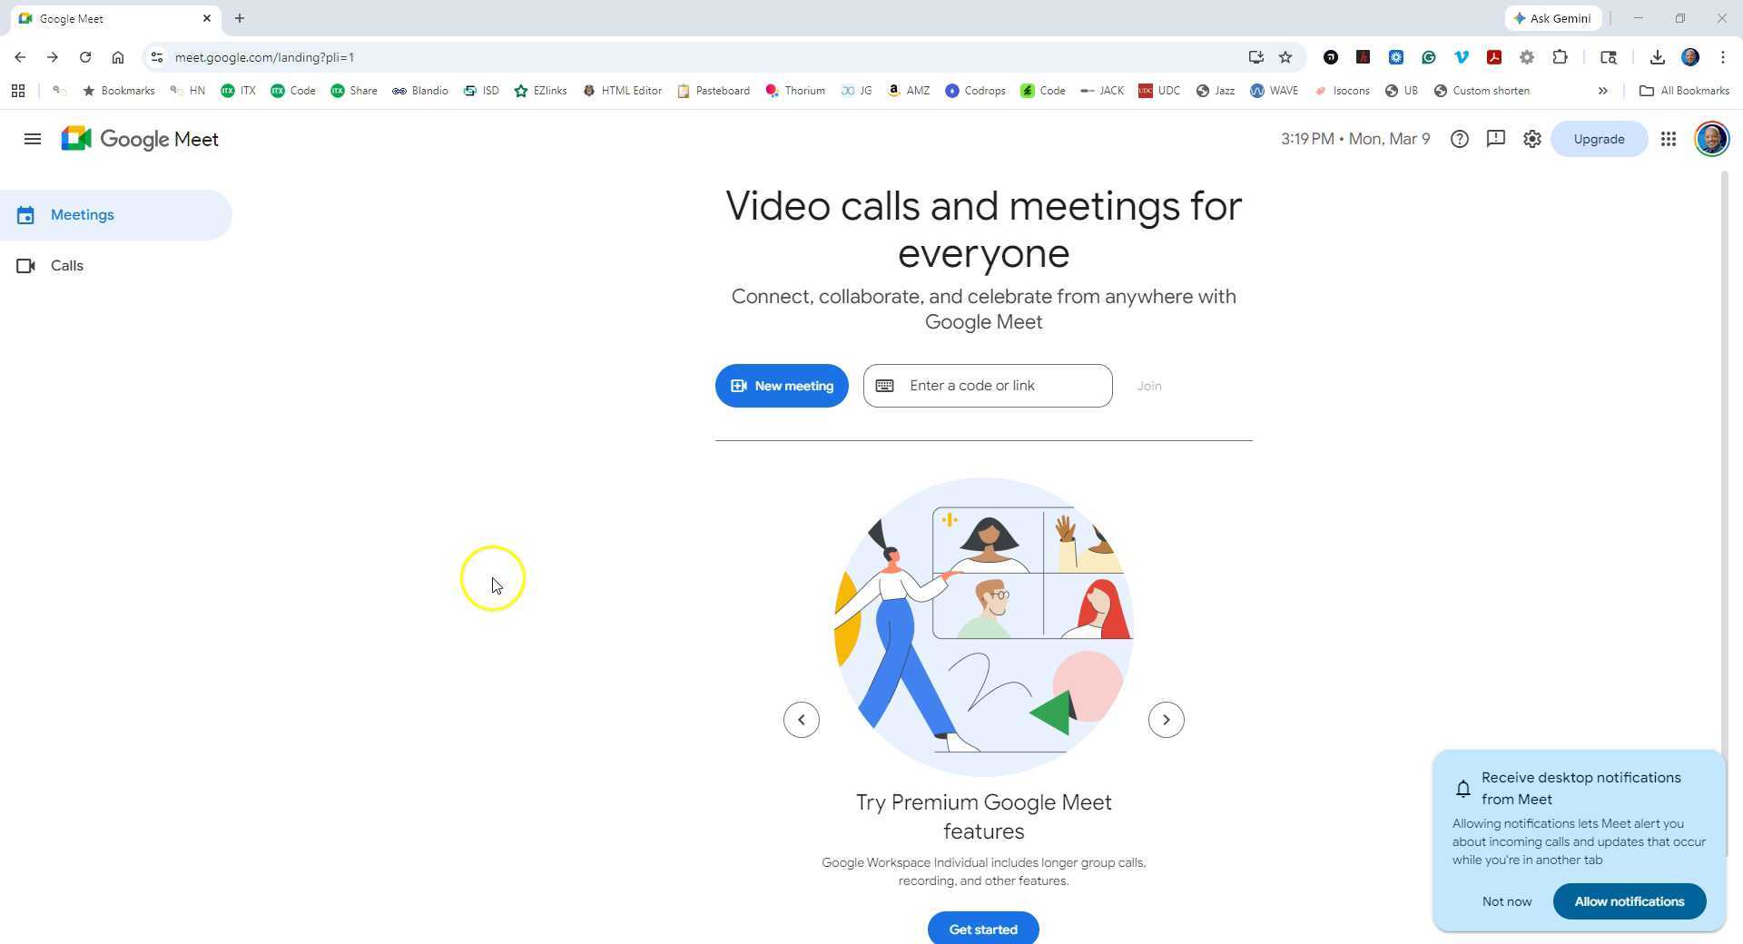
Task: Click the page vertical scrollbar
Action: [x=1724, y=514]
